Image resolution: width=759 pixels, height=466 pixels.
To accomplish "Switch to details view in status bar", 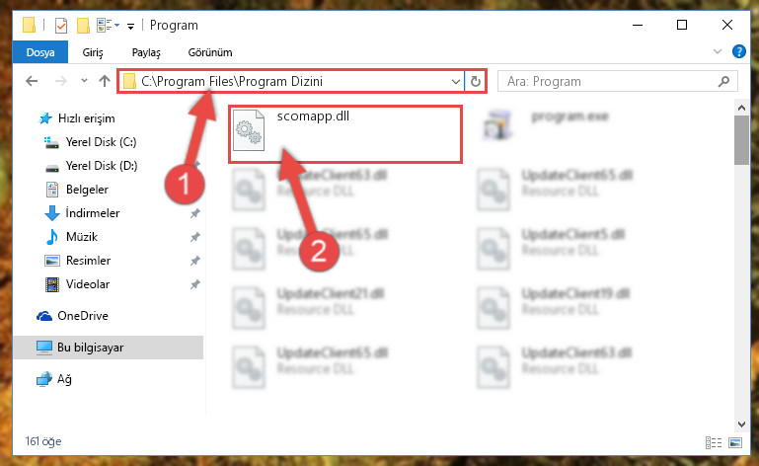I will pos(714,442).
